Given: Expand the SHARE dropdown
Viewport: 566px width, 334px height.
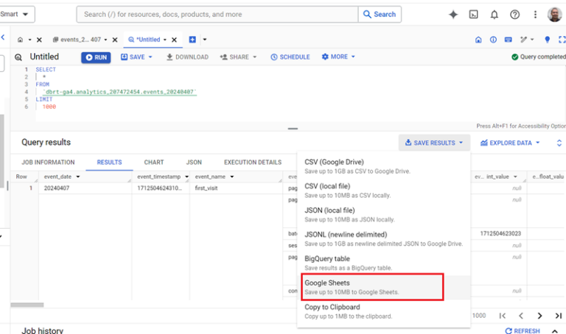Looking at the screenshot, I should 238,57.
